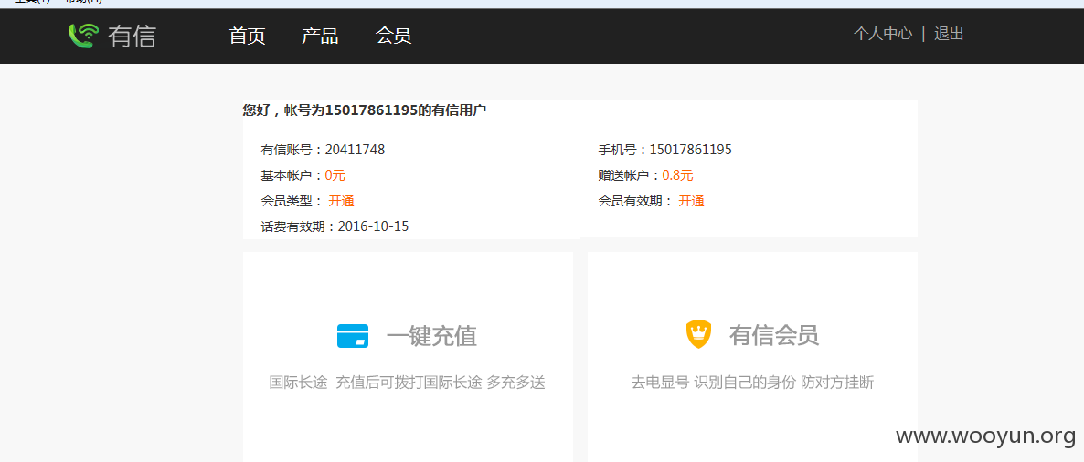Open the 产品 navigation item
The image size is (1084, 462).
tap(320, 36)
